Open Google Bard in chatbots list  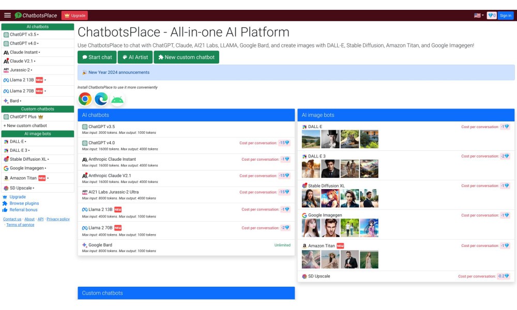coord(186,247)
